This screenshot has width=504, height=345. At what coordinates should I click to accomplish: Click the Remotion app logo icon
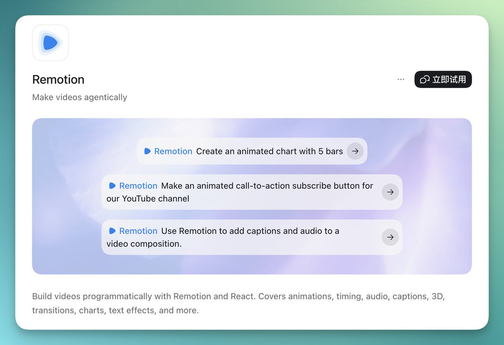[x=50, y=43]
